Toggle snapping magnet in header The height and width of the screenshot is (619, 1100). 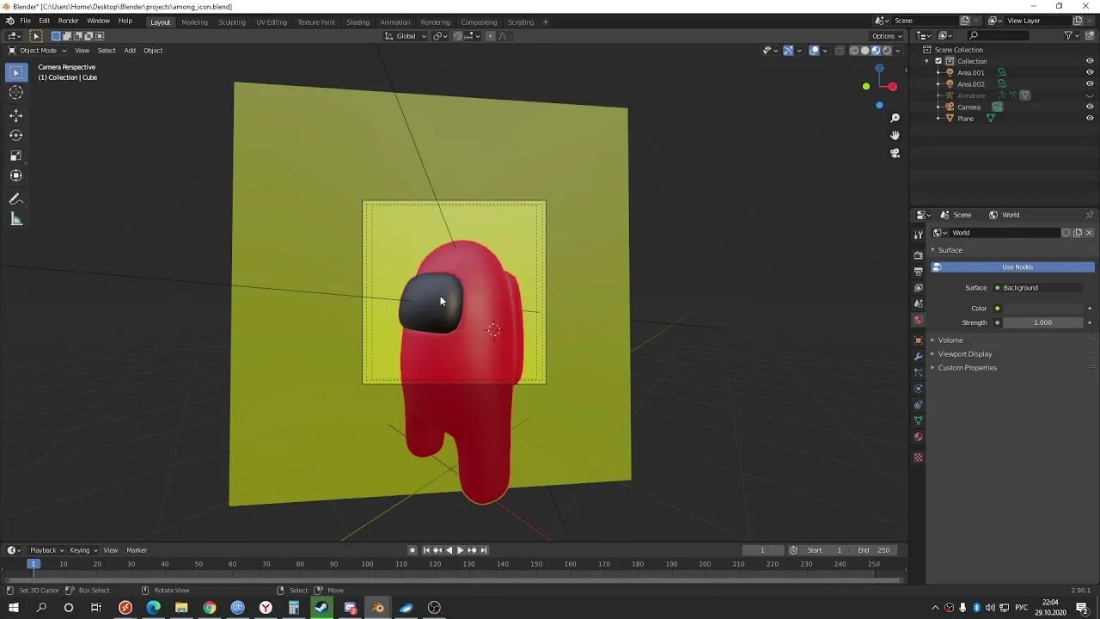pos(458,36)
